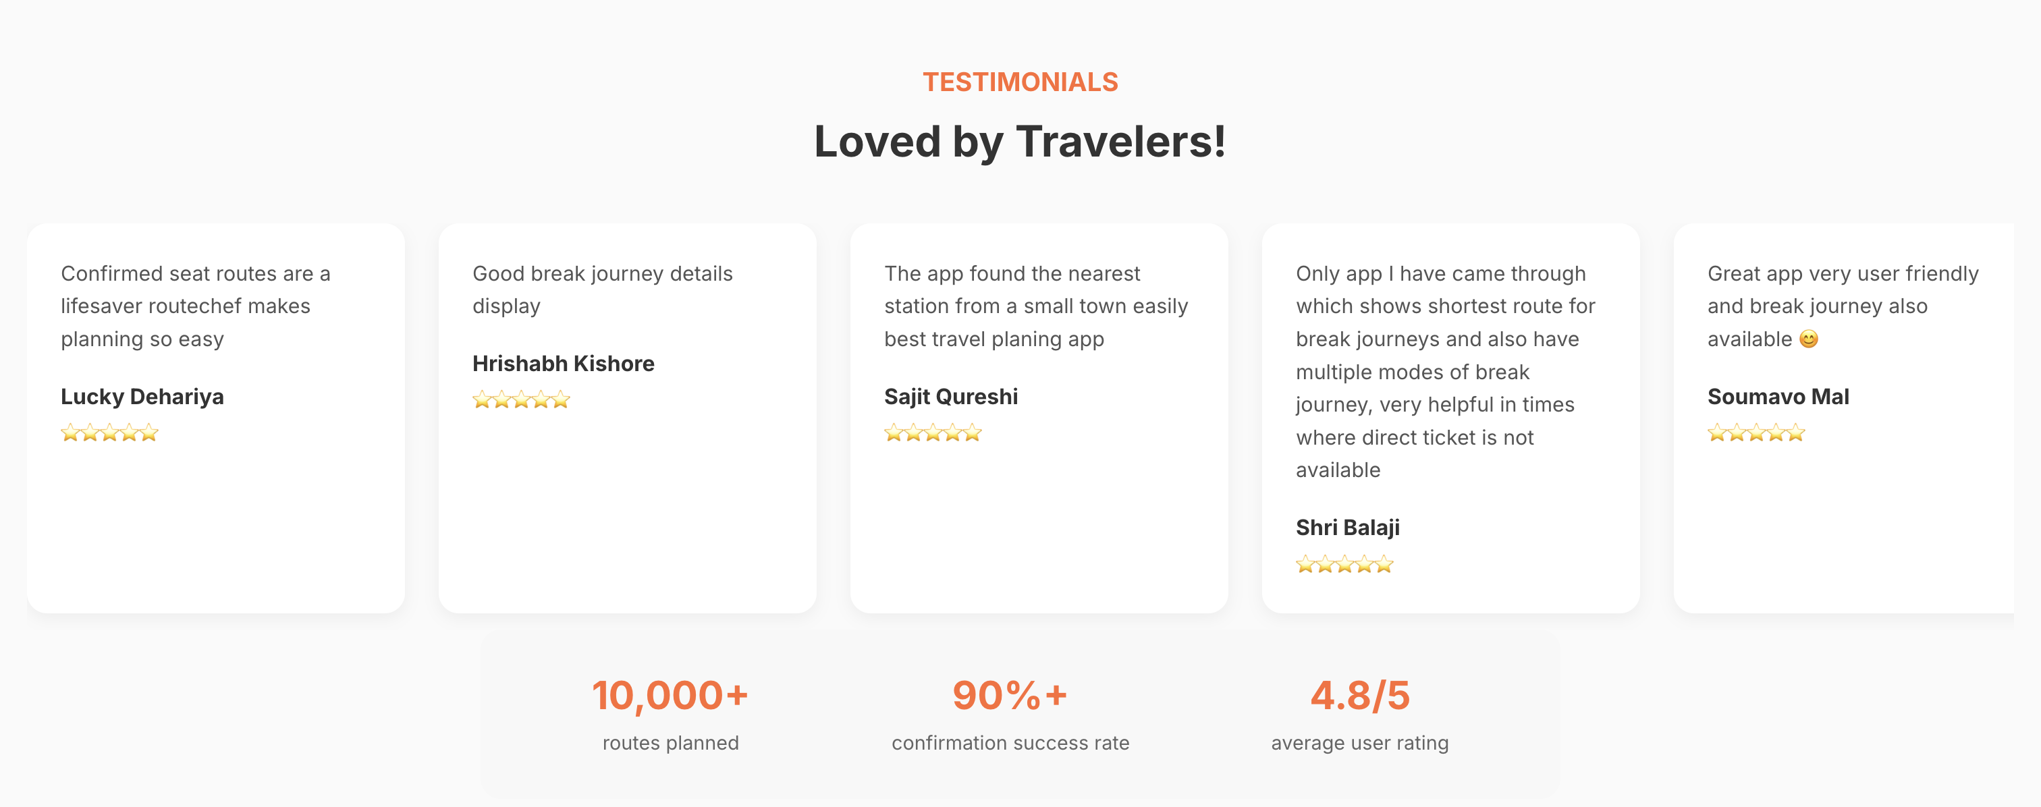Click the 10,000+ routes planned figure
This screenshot has width=2041, height=807.
[x=670, y=696]
